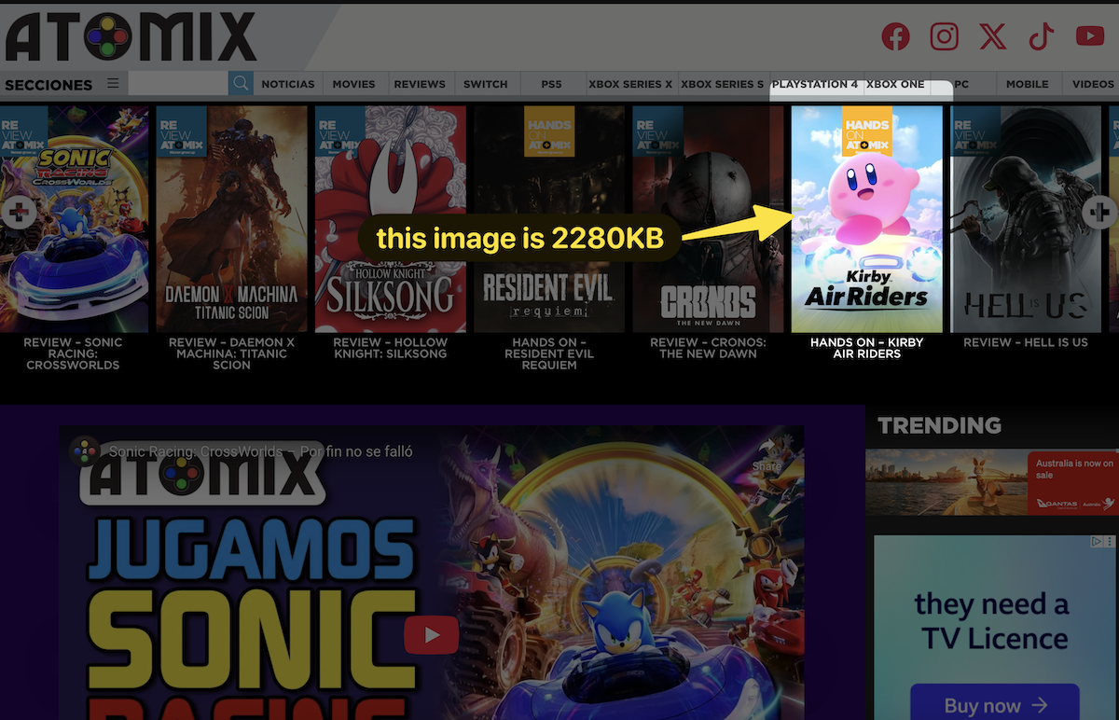Open Sonic Racing CrossWorlds review thumbnail
The width and height of the screenshot is (1119, 720).
(75, 219)
